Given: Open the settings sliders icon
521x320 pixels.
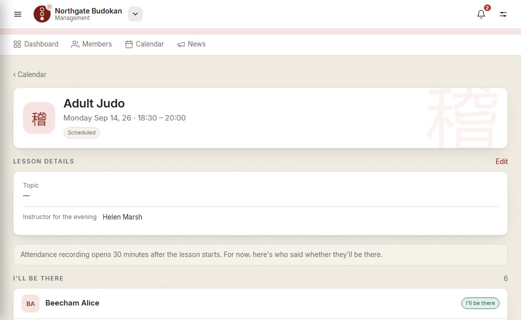Looking at the screenshot, I should (503, 14).
